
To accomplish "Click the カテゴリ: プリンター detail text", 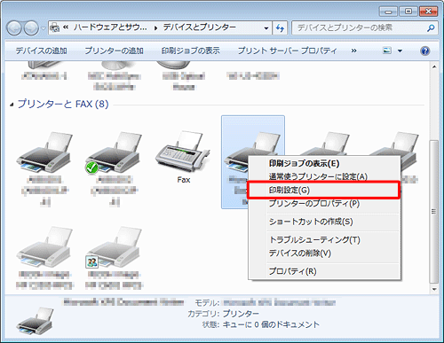I will click(x=223, y=314).
